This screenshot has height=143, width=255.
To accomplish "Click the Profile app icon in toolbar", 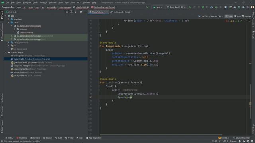I will pos(212,7).
